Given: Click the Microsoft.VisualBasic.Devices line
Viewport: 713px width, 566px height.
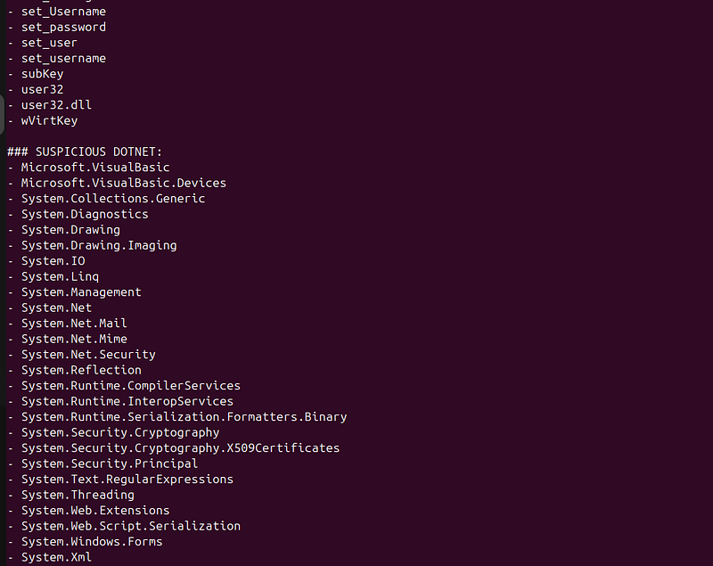Looking at the screenshot, I should click(x=124, y=183).
